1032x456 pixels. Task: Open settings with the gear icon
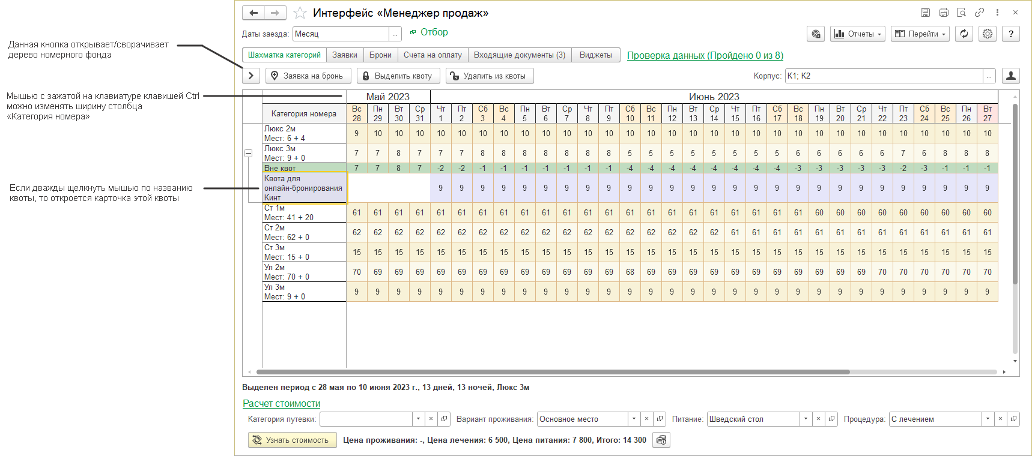[x=988, y=34]
